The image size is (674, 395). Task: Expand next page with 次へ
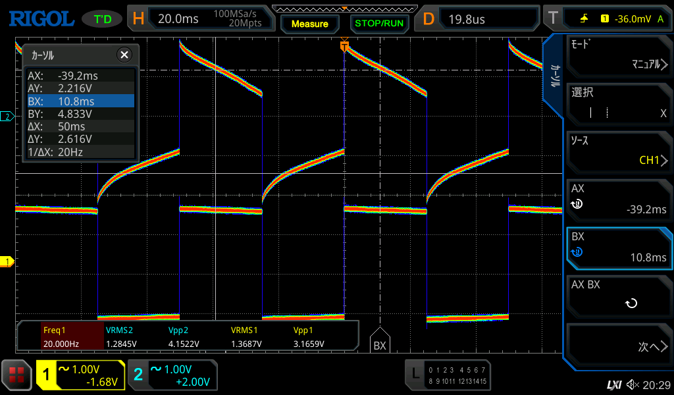tap(617, 347)
